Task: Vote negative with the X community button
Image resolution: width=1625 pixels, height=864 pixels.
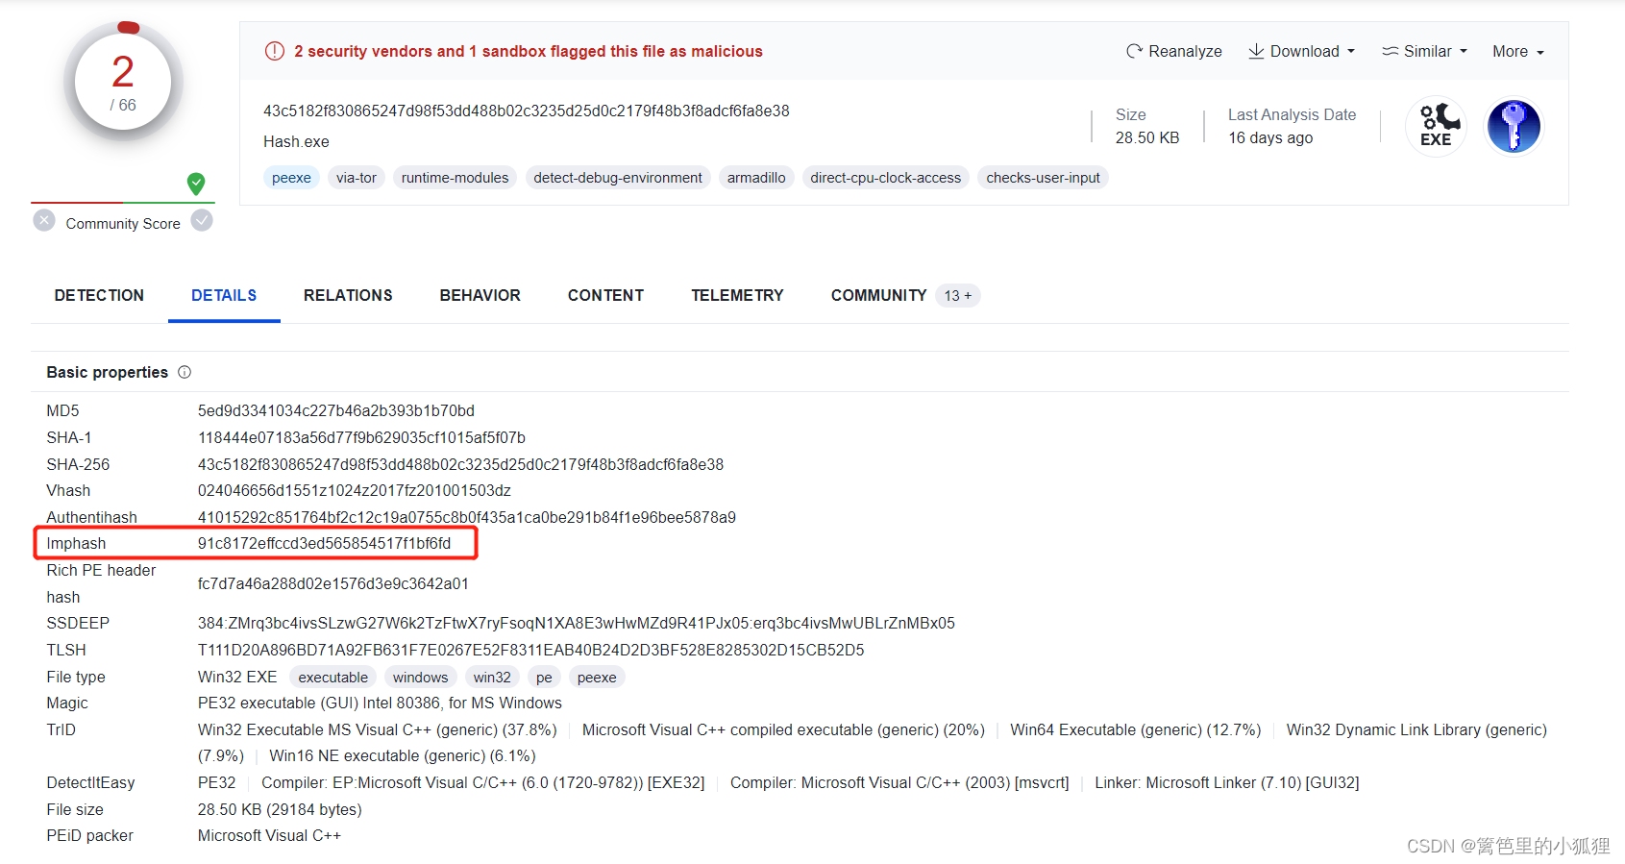Action: click(44, 221)
